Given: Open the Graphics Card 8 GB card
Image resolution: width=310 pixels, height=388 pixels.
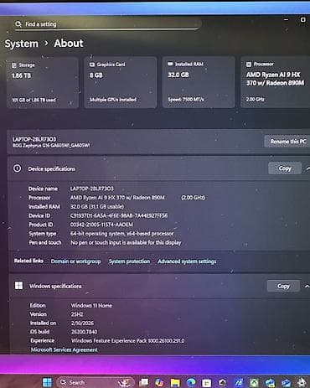Looking at the screenshot, I should pyautogui.click(x=121, y=82).
